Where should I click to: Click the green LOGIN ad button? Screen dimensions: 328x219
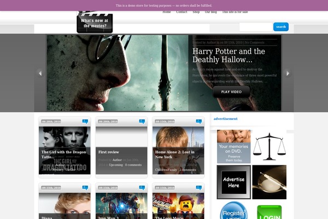(270, 212)
